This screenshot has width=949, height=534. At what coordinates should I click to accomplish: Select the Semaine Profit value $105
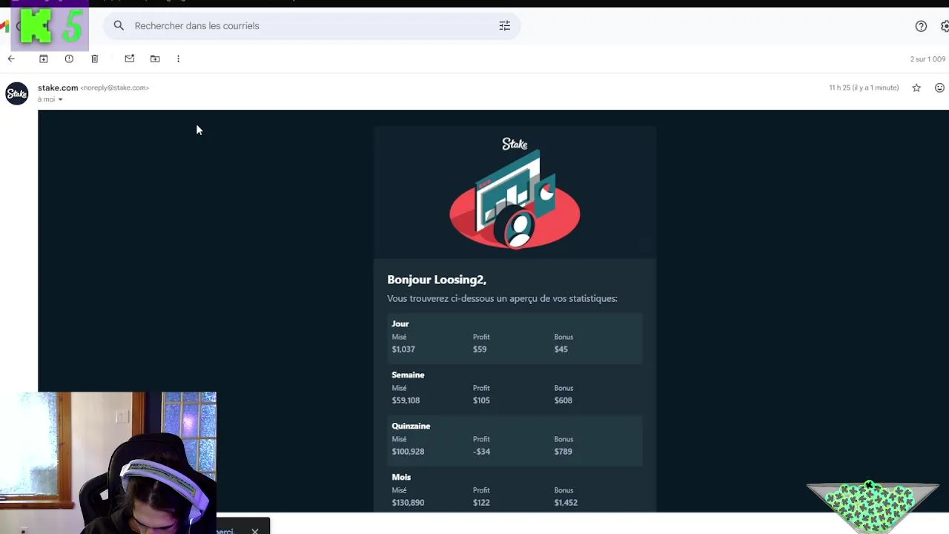[482, 400]
